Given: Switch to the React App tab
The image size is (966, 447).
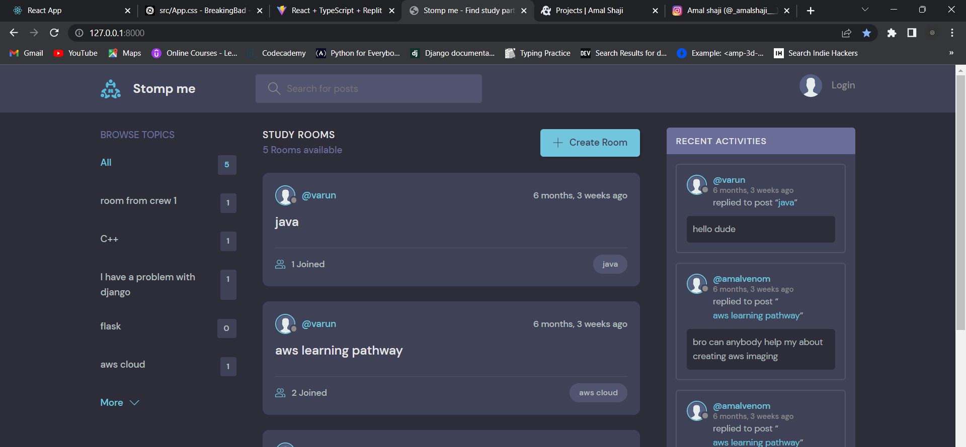Looking at the screenshot, I should 44,11.
